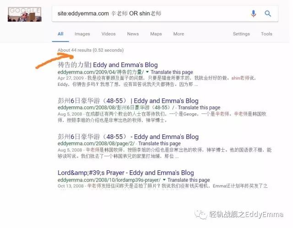Open the Google doodle logo
The image size is (293, 228).
pos(24,14)
